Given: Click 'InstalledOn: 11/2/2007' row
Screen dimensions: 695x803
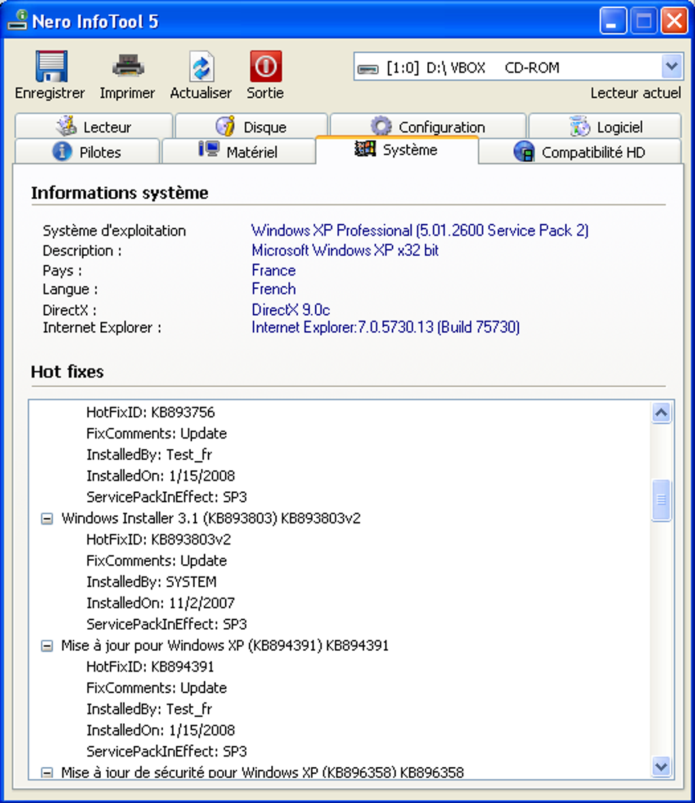Looking at the screenshot, I should [x=161, y=603].
